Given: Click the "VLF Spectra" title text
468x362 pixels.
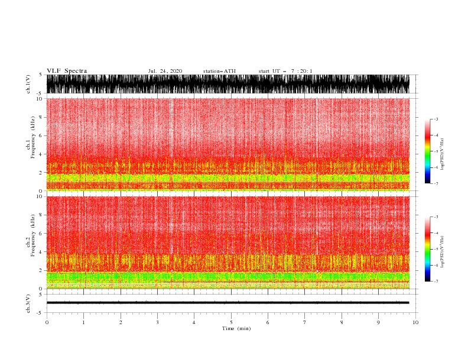Looking at the screenshot, I should [67, 71].
